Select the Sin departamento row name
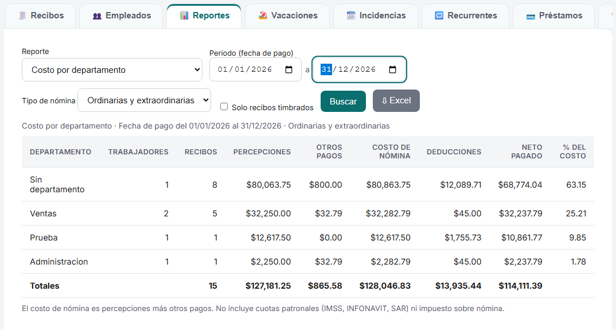 [57, 184]
